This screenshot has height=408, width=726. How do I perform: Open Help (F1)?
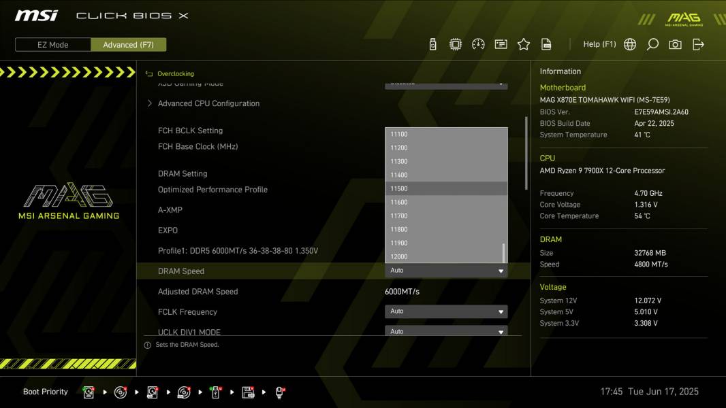tap(599, 44)
